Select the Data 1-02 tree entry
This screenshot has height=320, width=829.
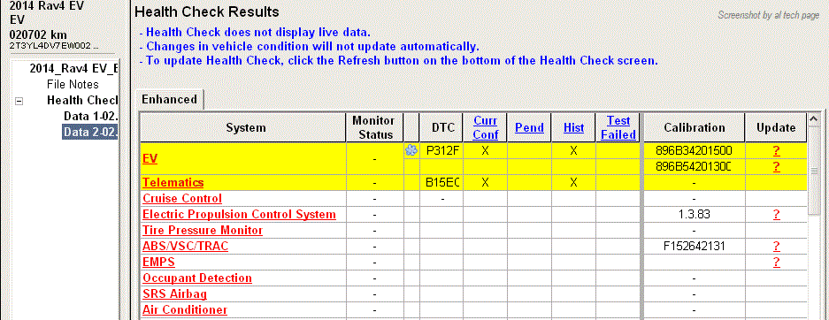(x=90, y=116)
